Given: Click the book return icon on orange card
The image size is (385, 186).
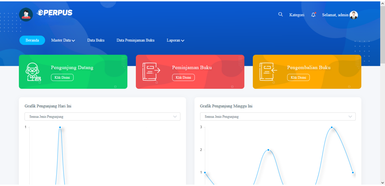Looking at the screenshot, I should (x=268, y=72).
